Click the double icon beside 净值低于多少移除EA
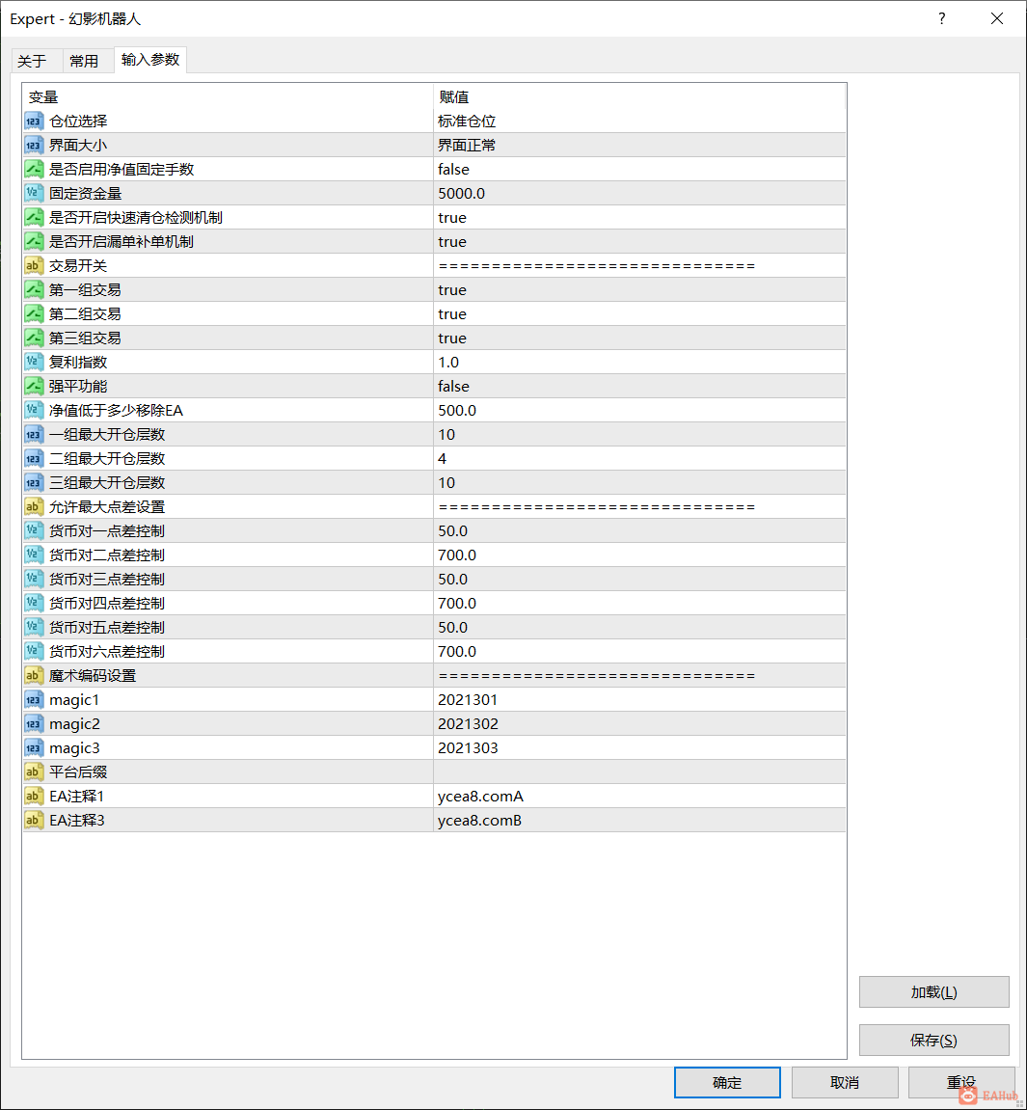This screenshot has width=1027, height=1110. coord(34,410)
